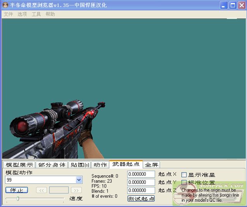Click the 起点 X value field
Screen dimensions: 247x207
coord(141,175)
